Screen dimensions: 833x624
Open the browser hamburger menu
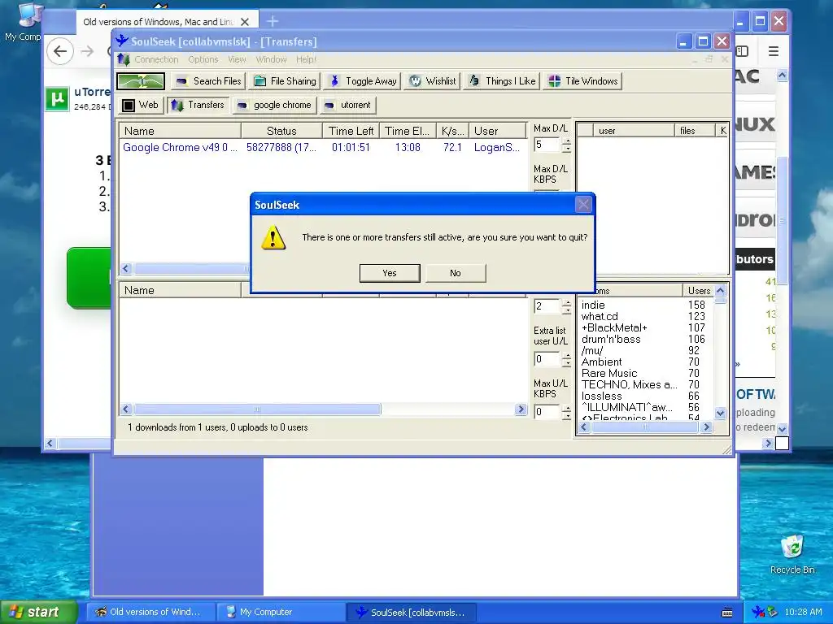point(774,51)
